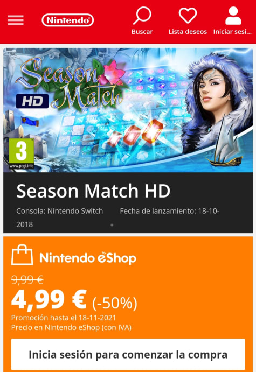The image size is (256, 372).
Task: Open the hamburger menu
Action: (x=16, y=20)
